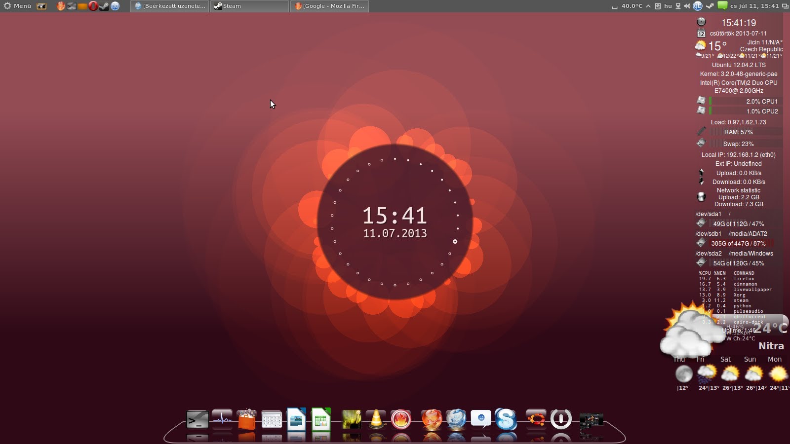Click the Opera launcher in top panel
The height and width of the screenshot is (444, 790).
(x=93, y=6)
